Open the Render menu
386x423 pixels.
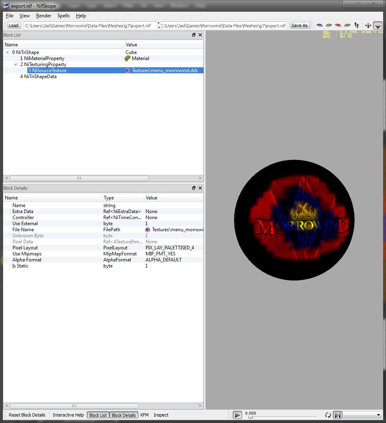43,16
